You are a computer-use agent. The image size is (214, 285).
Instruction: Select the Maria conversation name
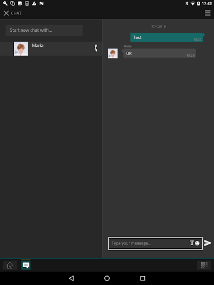(x=38, y=46)
